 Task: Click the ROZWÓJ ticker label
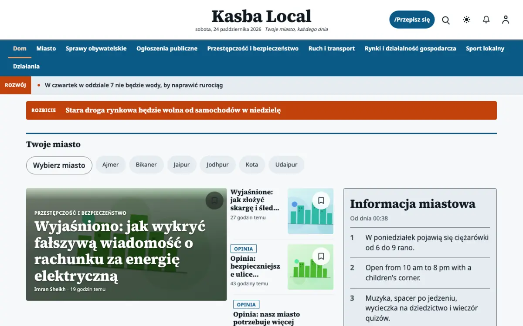tap(16, 85)
